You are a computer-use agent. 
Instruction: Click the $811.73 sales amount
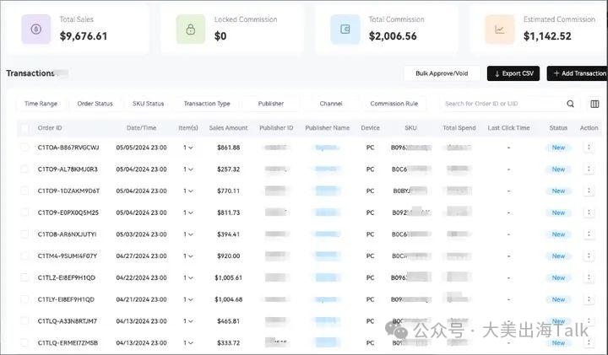[228, 212]
